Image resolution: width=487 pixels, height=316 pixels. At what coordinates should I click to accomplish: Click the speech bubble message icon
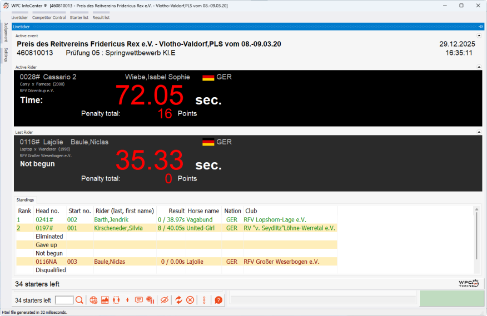pos(138,300)
